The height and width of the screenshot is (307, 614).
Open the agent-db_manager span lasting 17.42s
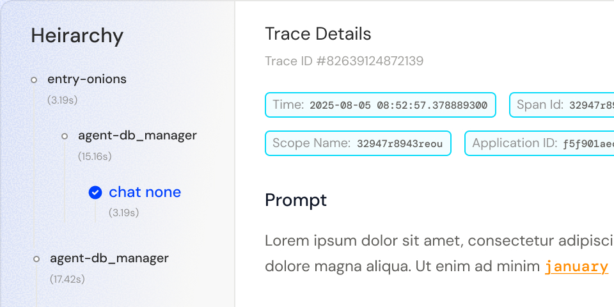(x=109, y=258)
